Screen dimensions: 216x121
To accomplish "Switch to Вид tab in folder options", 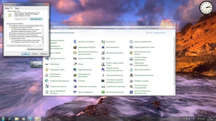I will [12, 8].
